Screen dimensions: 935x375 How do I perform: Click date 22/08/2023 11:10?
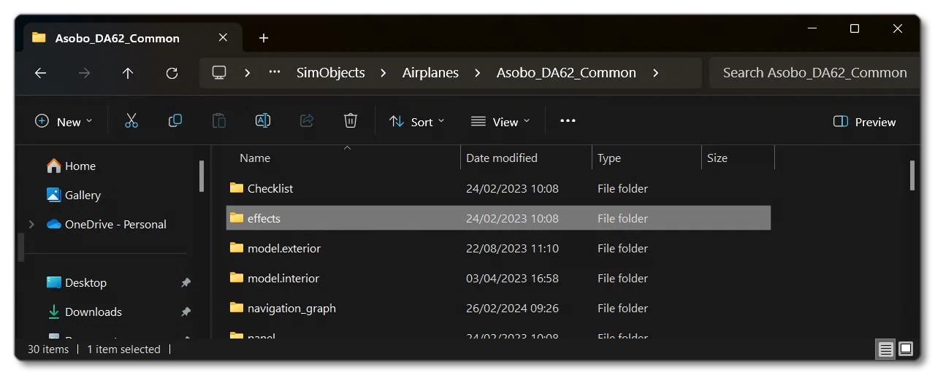512,248
